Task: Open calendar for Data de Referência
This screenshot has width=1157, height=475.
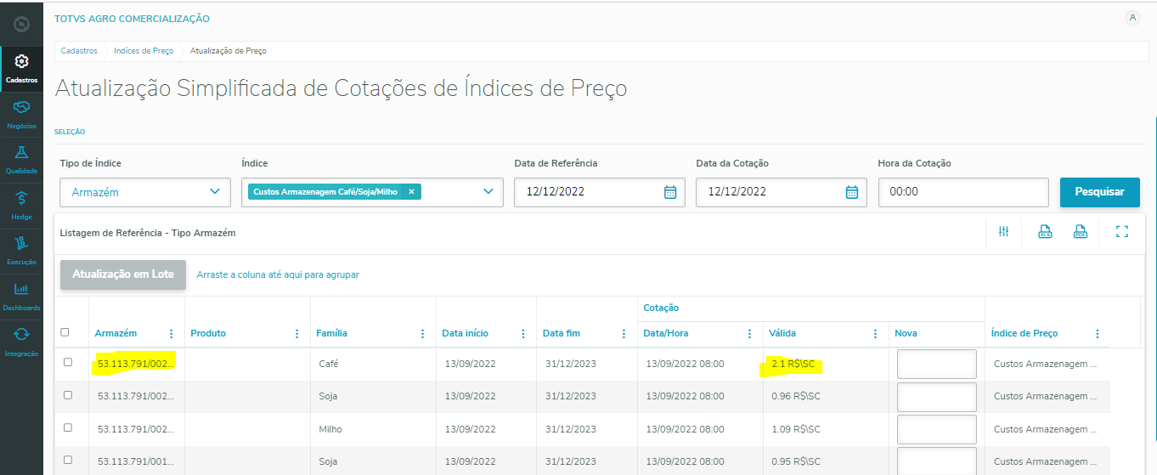Action: point(669,192)
